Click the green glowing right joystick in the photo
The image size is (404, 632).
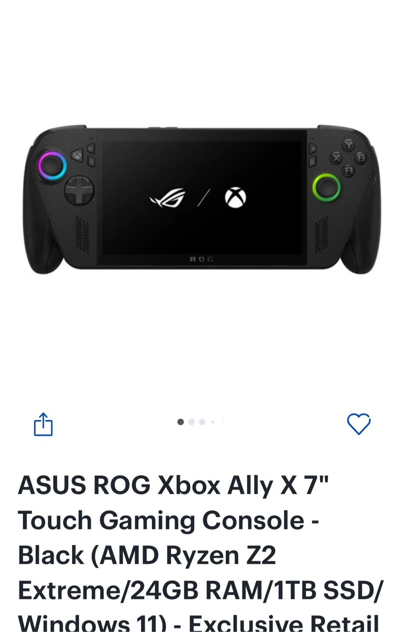(x=326, y=187)
